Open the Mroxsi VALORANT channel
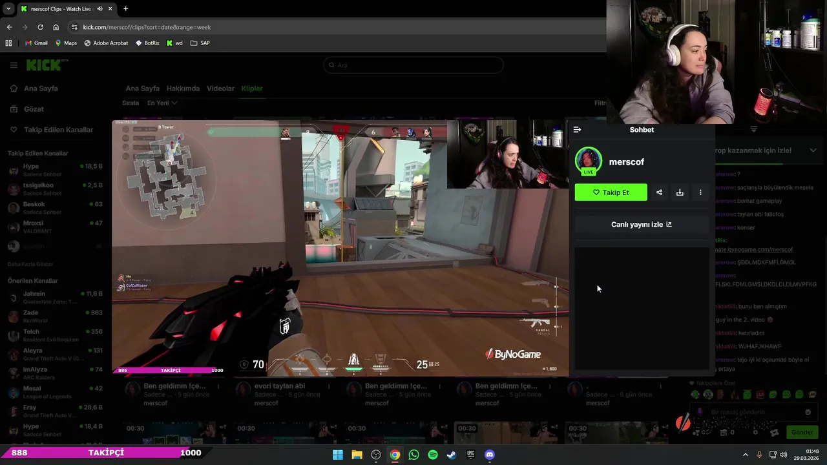Screen dimensions: 827x465 pos(55,227)
